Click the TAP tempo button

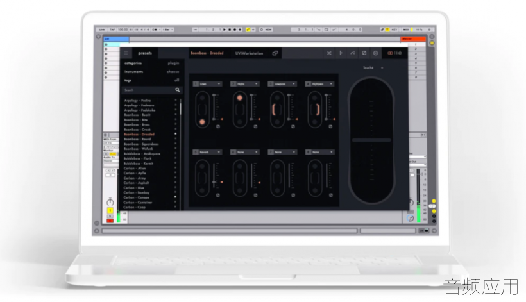(x=112, y=29)
